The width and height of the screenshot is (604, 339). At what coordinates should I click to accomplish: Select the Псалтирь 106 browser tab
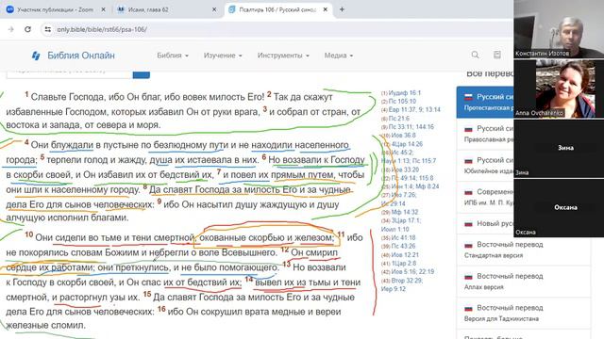277,9
